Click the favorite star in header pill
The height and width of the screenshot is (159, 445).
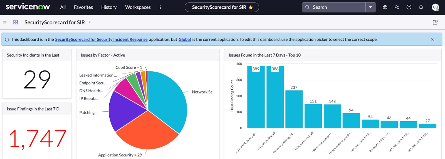point(251,7)
